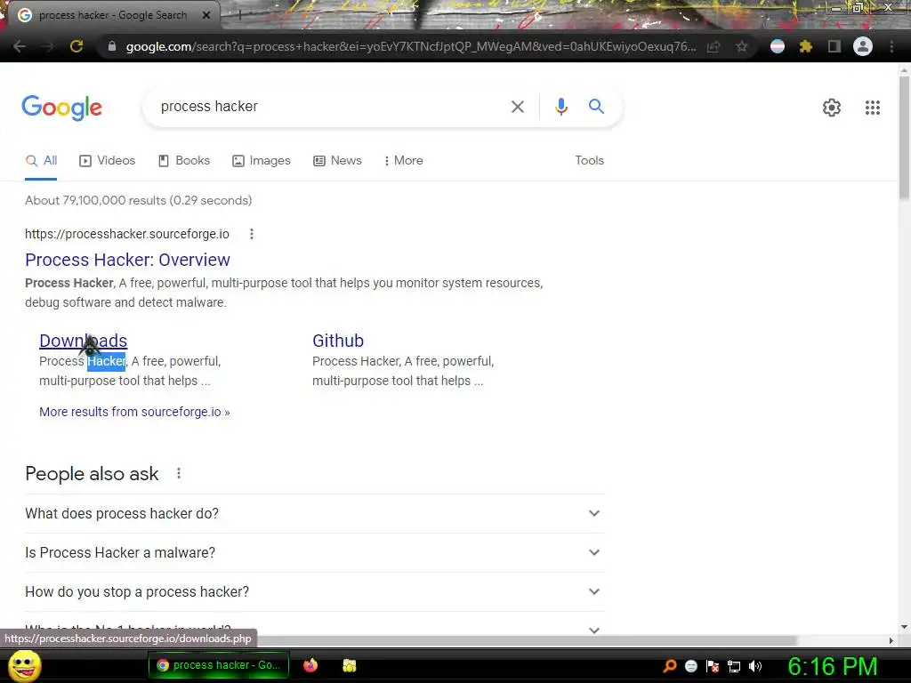Open the Github sitelink
911x683 pixels.
click(338, 341)
